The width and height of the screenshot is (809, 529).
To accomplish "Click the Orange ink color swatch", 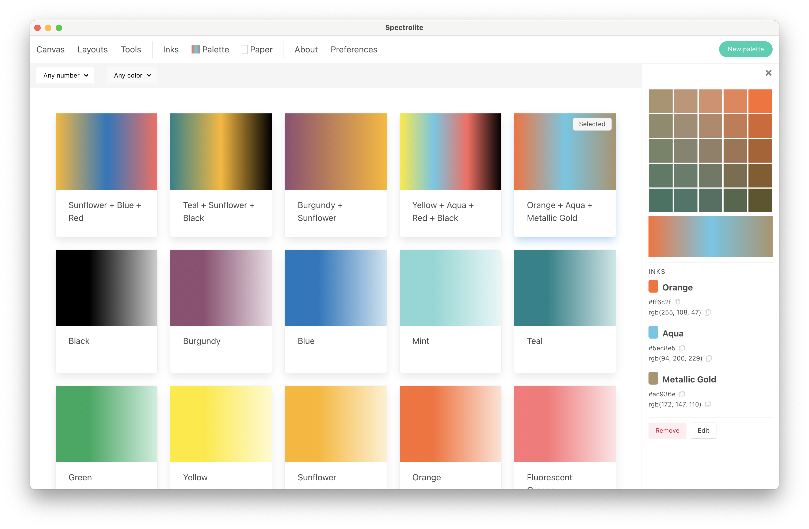I will pyautogui.click(x=653, y=286).
